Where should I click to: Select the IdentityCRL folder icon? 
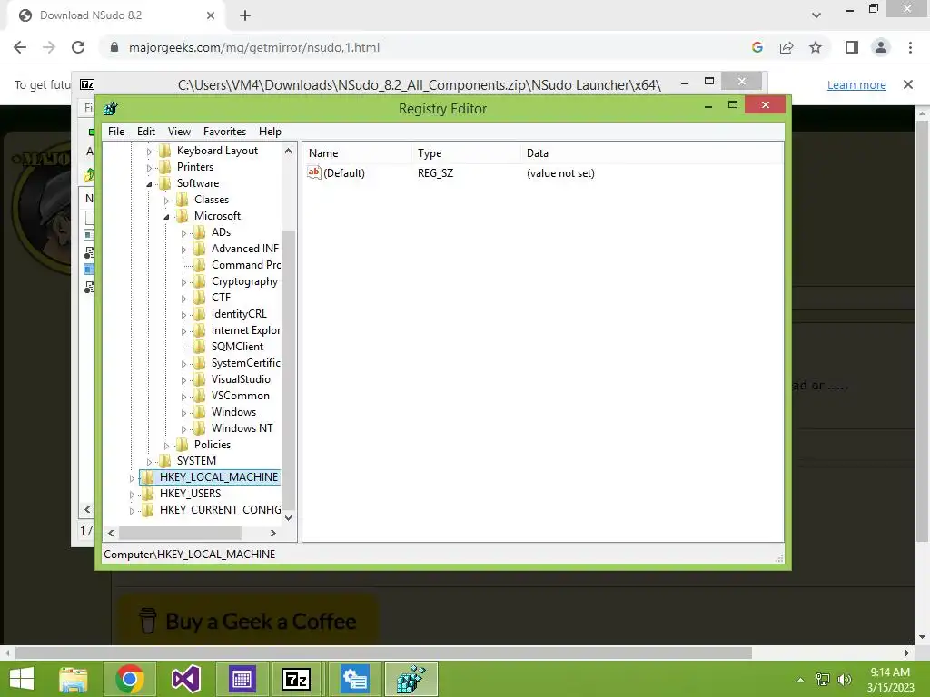click(x=200, y=314)
